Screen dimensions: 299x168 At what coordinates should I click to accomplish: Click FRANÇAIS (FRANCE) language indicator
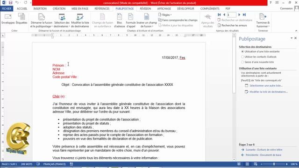54,164
